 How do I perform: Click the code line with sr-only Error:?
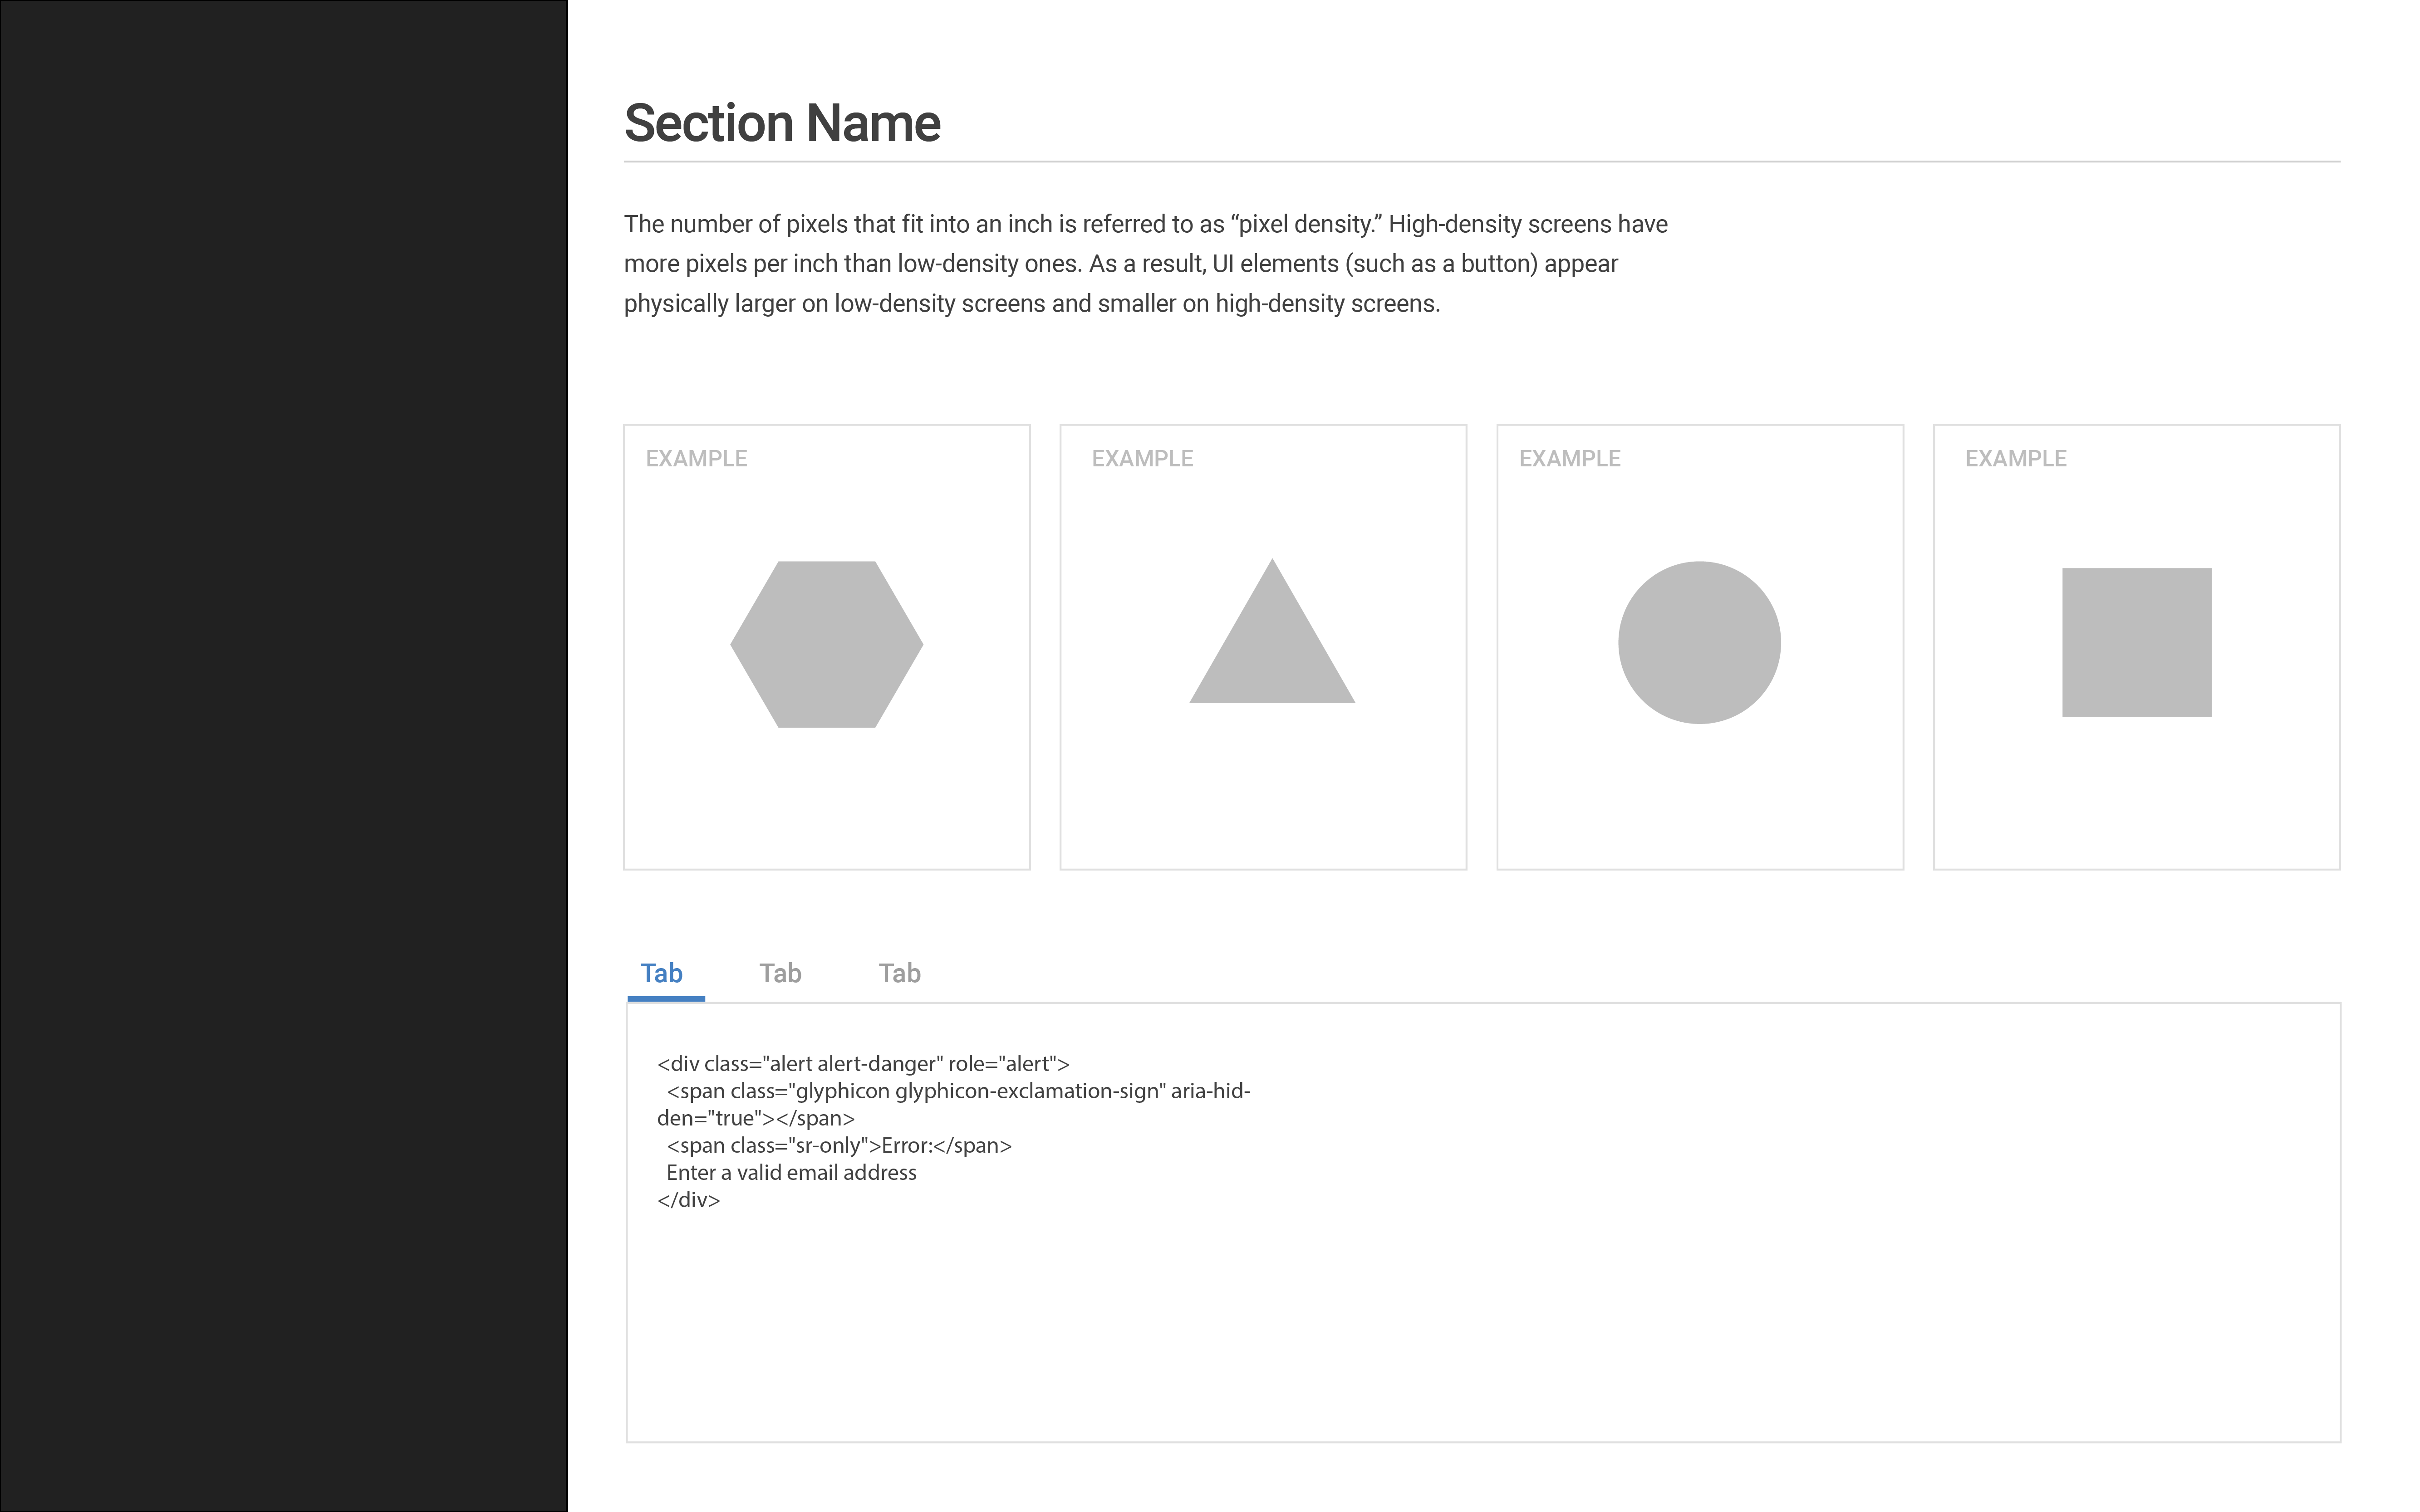click(x=839, y=1145)
